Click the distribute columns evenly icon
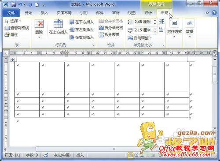 click(161, 30)
